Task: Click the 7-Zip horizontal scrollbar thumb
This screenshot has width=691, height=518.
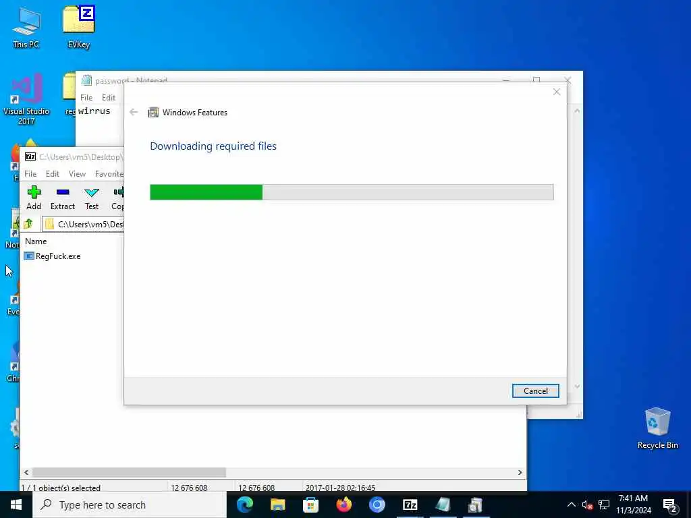Action: (x=129, y=472)
